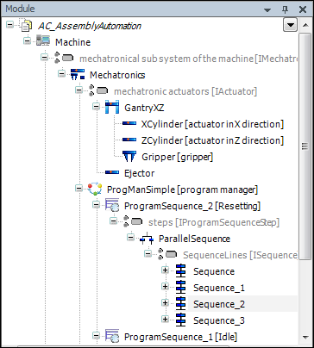Select the 'Gripper [gripper]' row
314x348 pixels.
tap(177, 157)
